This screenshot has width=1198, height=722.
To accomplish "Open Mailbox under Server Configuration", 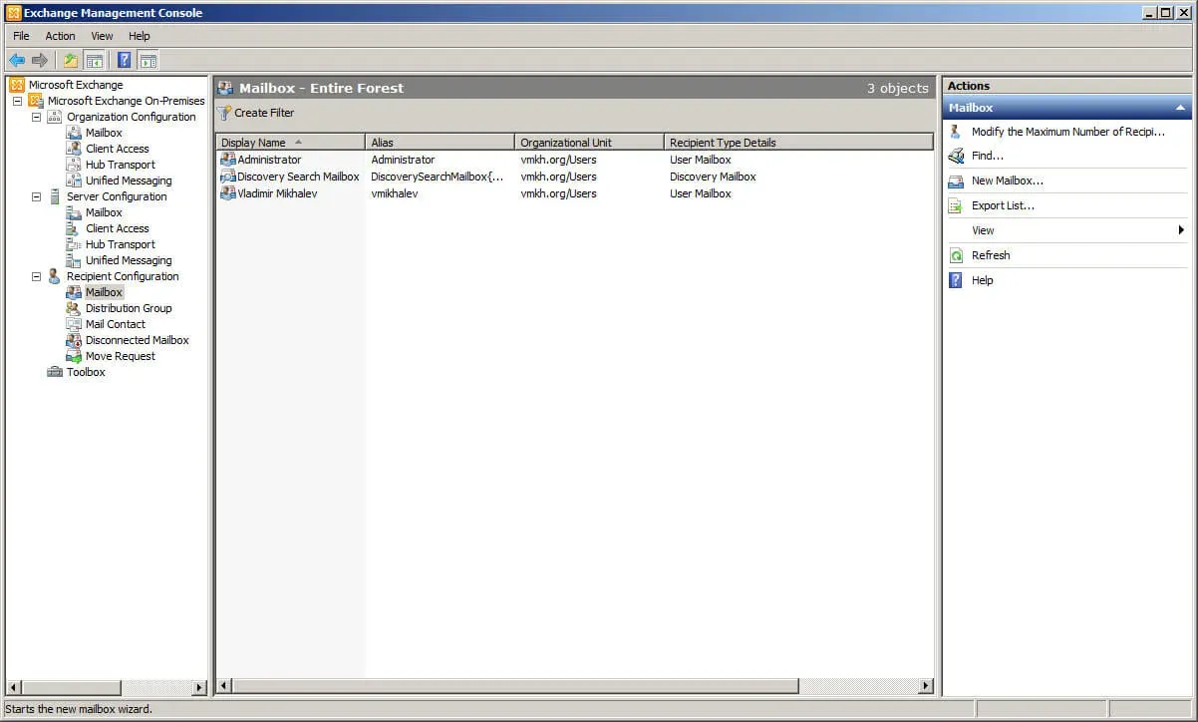I will (x=104, y=212).
